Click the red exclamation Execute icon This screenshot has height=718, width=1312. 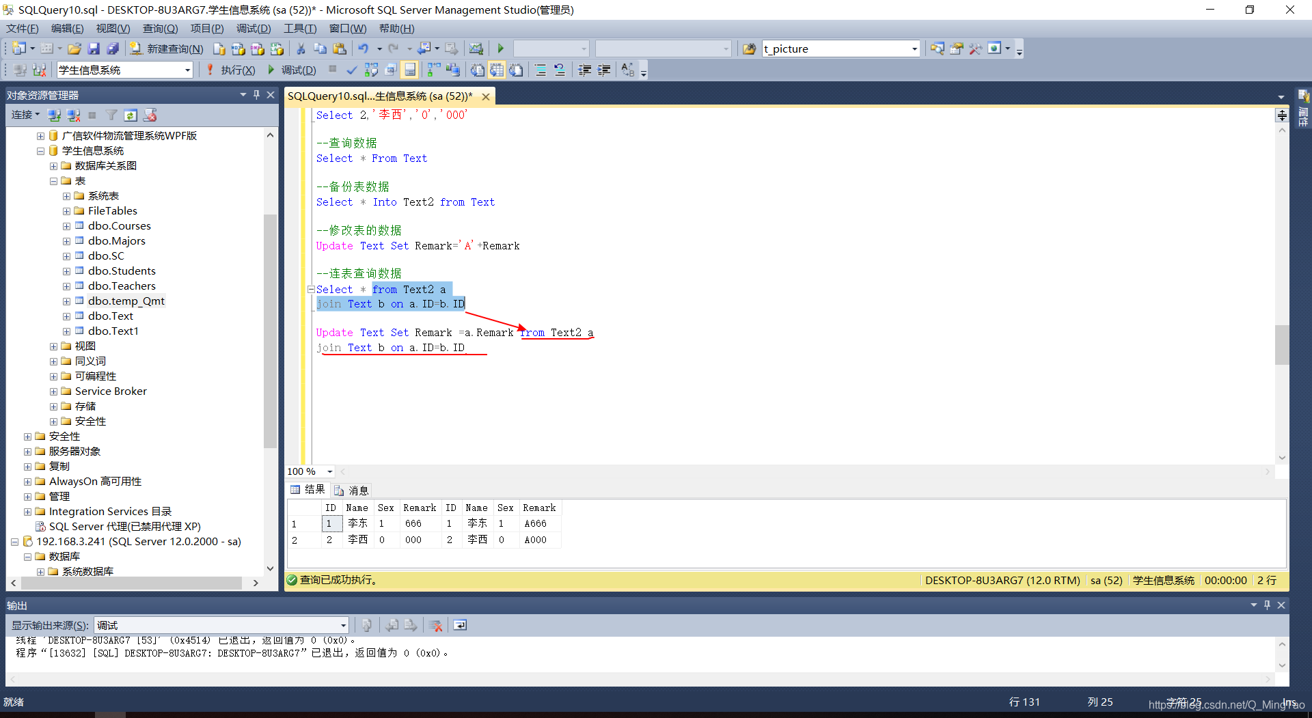point(210,70)
